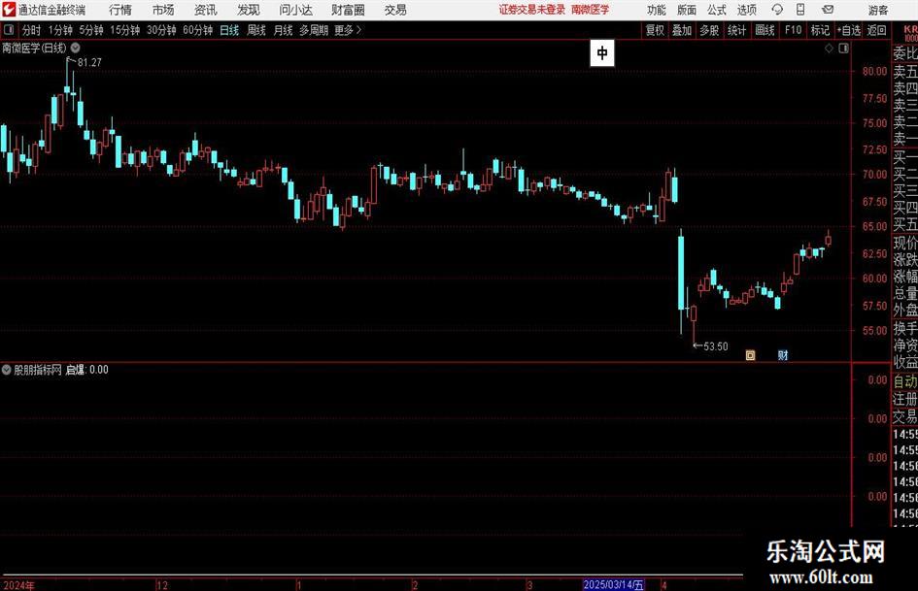
Task: Switch to 分时 chart period
Action: point(31,30)
